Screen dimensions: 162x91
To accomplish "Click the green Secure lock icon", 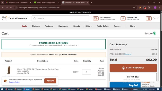I will click(x=155, y=33).
